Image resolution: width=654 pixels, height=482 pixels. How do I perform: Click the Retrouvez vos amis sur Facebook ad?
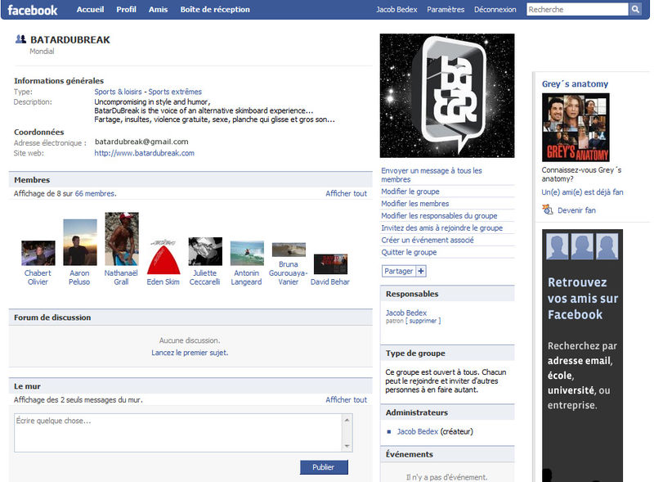tap(582, 355)
